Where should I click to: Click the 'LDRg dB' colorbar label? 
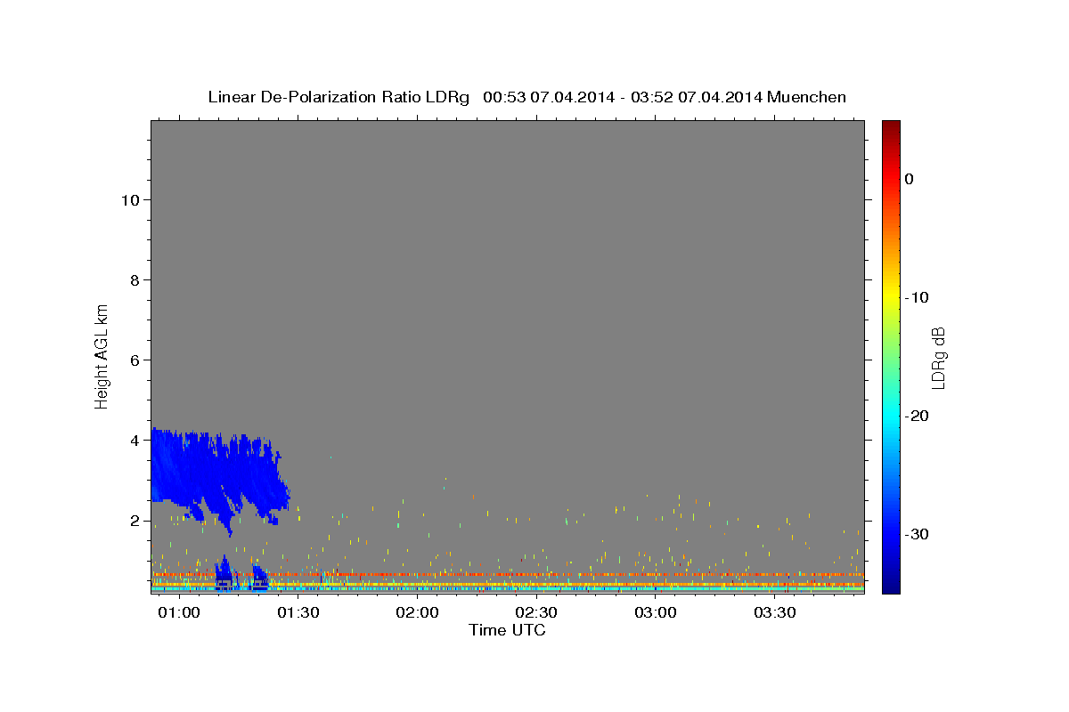(938, 358)
